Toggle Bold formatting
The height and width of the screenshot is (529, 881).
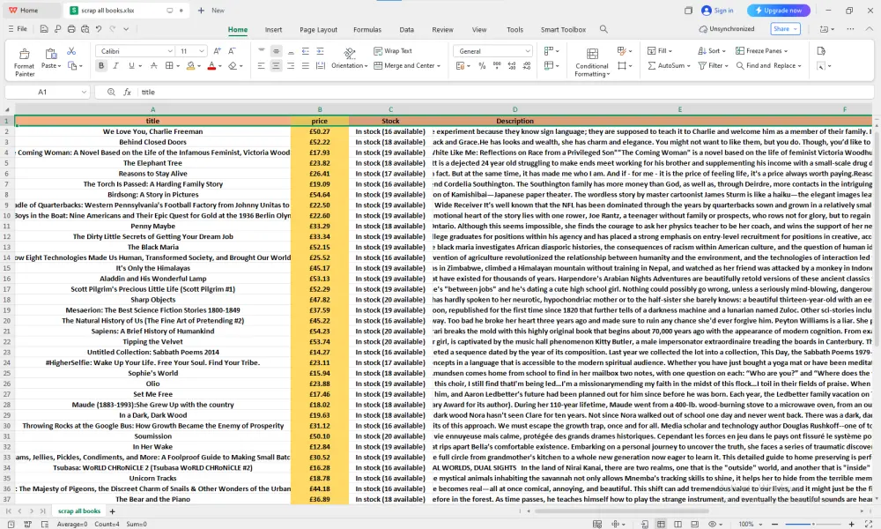100,66
